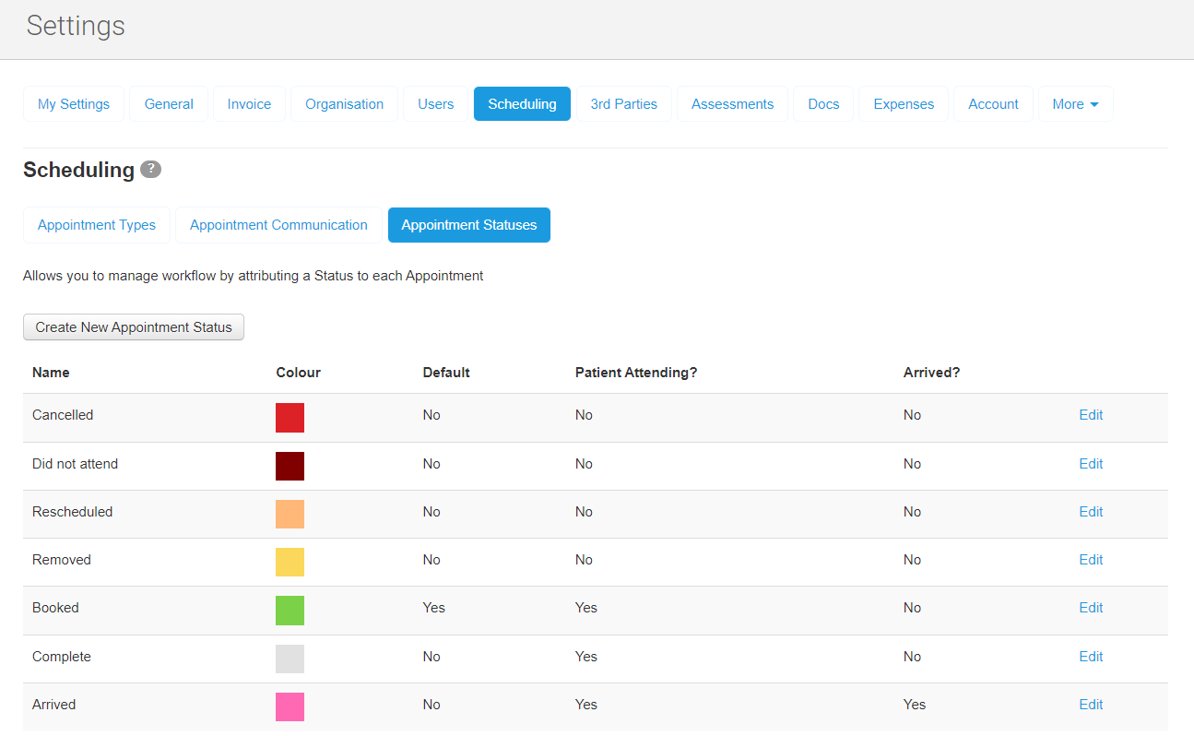Go to the 3rd Parties tab
This screenshot has height=736, width=1194.
click(x=623, y=104)
